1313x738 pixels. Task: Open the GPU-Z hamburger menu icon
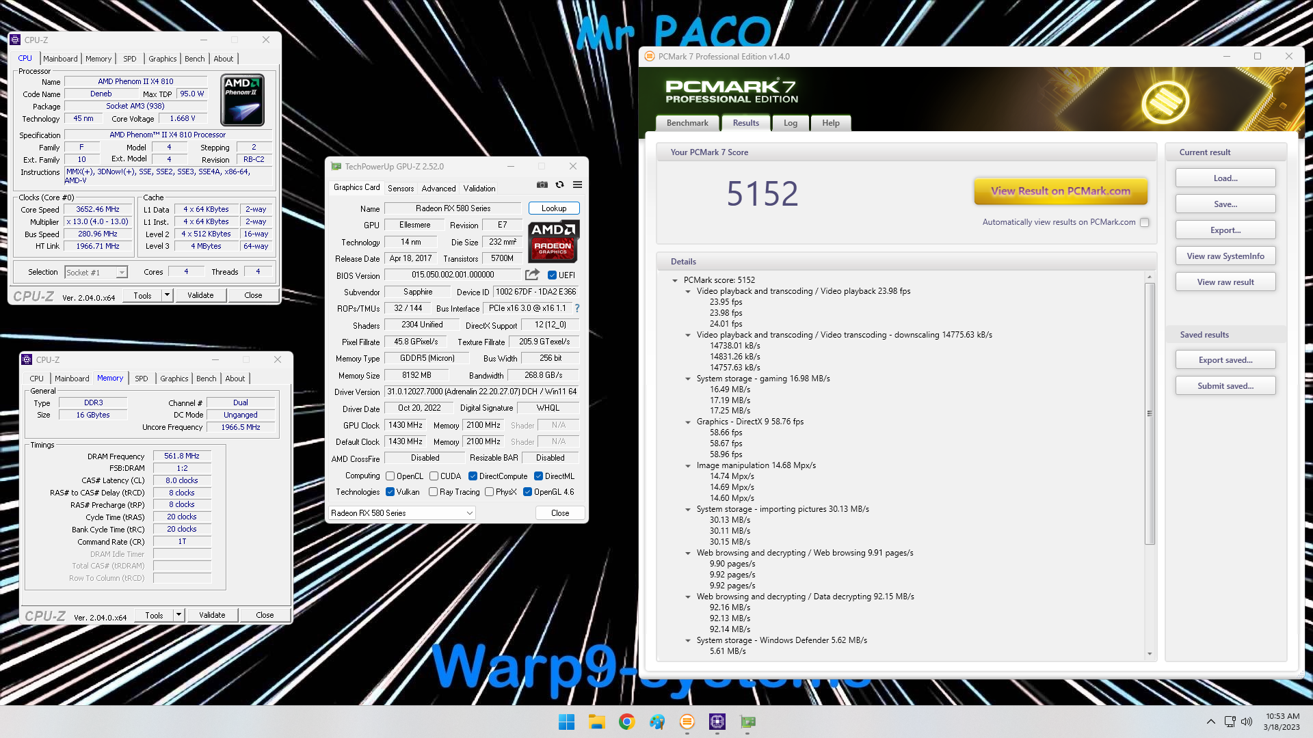point(577,184)
